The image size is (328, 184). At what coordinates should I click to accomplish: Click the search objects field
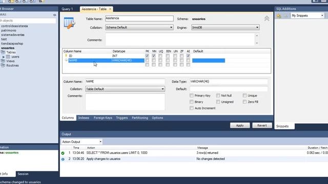(28, 20)
